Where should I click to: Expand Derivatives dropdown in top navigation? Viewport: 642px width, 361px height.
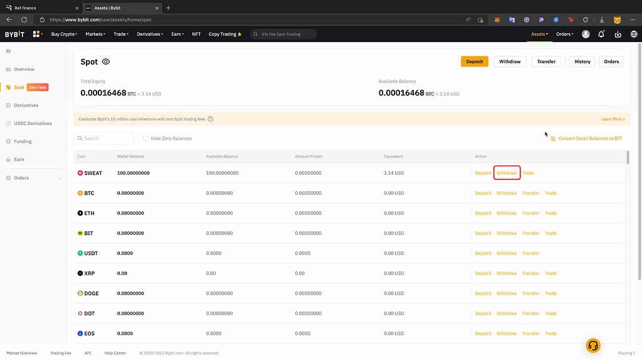click(x=150, y=34)
